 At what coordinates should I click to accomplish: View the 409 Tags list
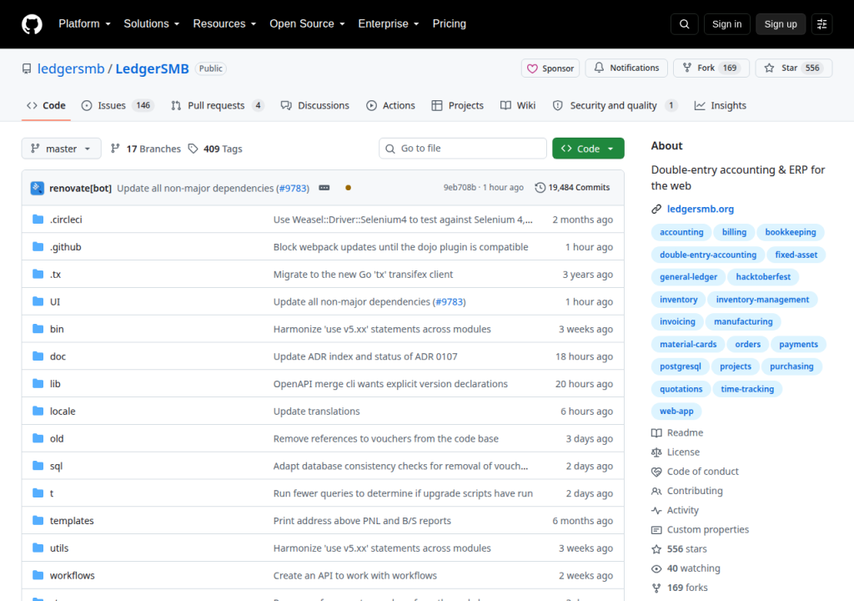(x=215, y=149)
